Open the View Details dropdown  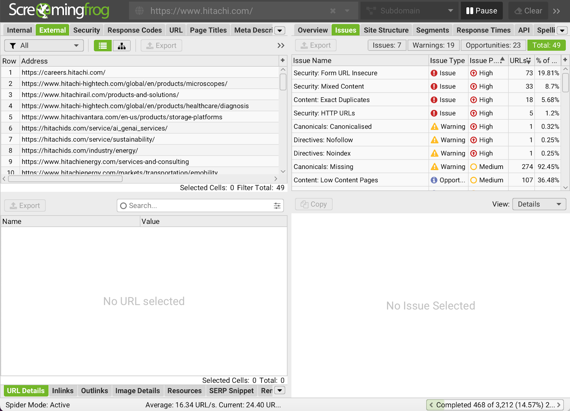pos(539,204)
